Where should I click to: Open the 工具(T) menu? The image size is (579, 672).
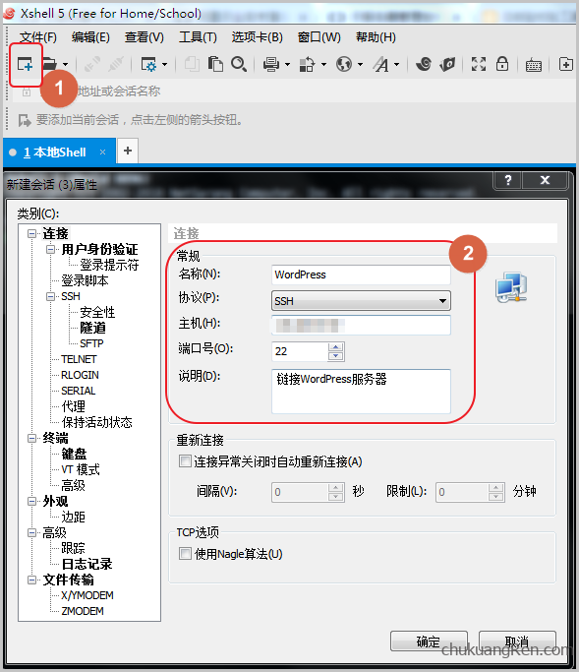(198, 37)
